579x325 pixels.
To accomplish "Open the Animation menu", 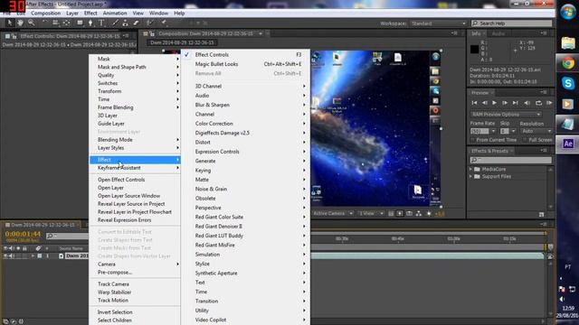I will (x=115, y=14).
